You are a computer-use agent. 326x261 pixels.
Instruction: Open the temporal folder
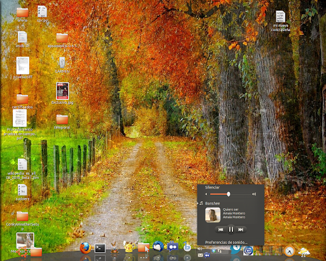point(62,120)
